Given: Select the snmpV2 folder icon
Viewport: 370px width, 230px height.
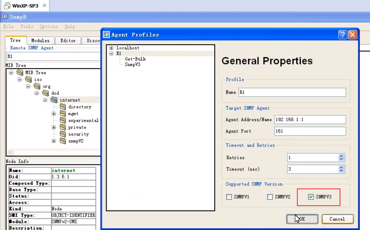Looking at the screenshot, I should [x=63, y=141].
